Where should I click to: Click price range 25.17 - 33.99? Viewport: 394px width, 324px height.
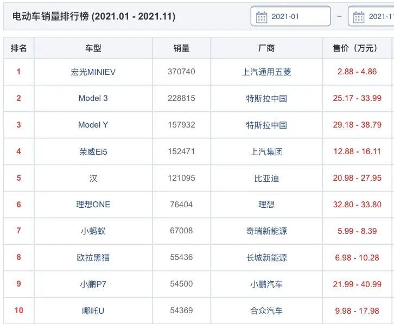click(357, 98)
